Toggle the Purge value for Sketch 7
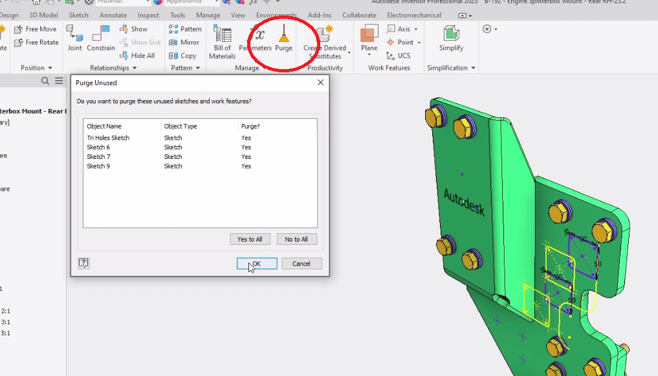Screen dimensions: 658x376 [246, 157]
